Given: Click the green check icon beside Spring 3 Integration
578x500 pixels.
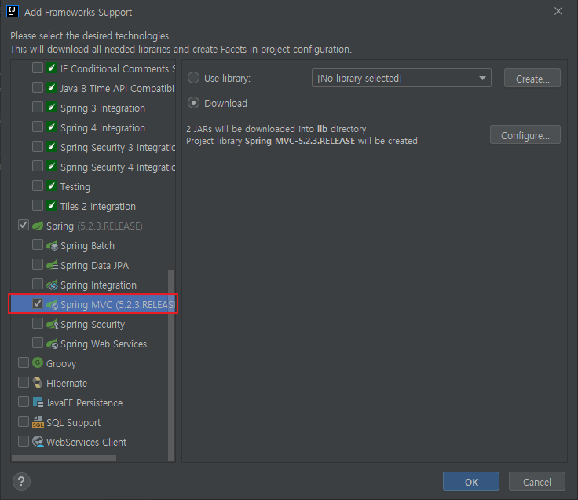Looking at the screenshot, I should tap(52, 108).
